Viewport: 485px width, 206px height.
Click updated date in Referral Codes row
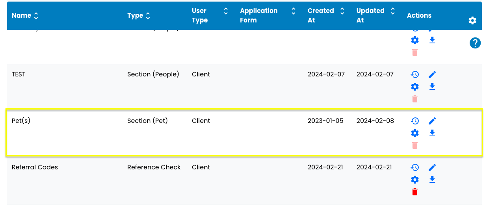click(374, 167)
